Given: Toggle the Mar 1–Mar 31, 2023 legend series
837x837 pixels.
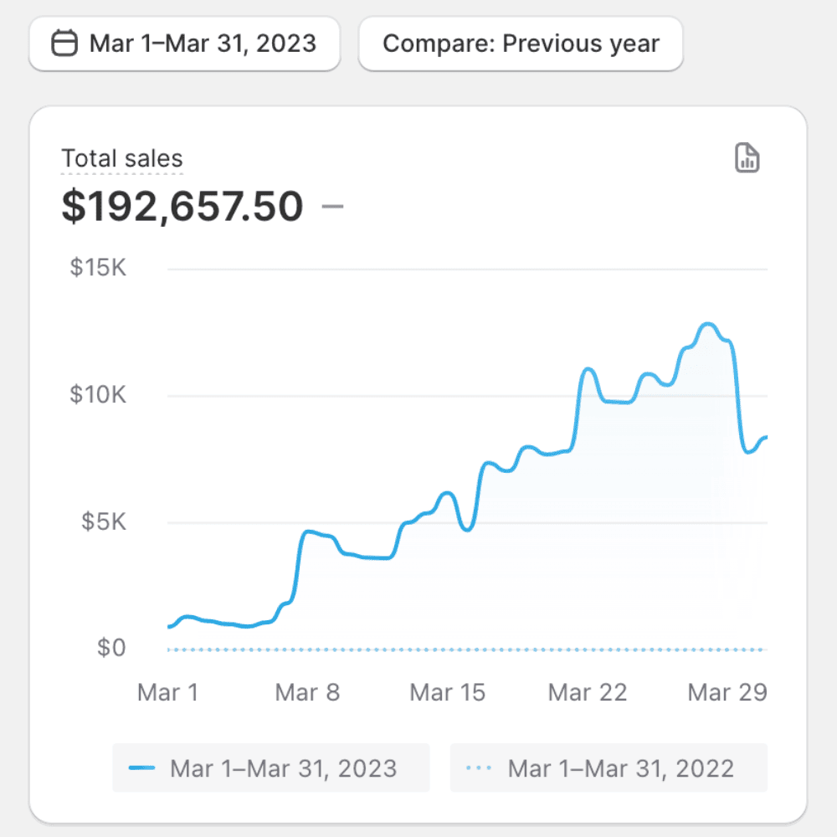Looking at the screenshot, I should 270,768.
